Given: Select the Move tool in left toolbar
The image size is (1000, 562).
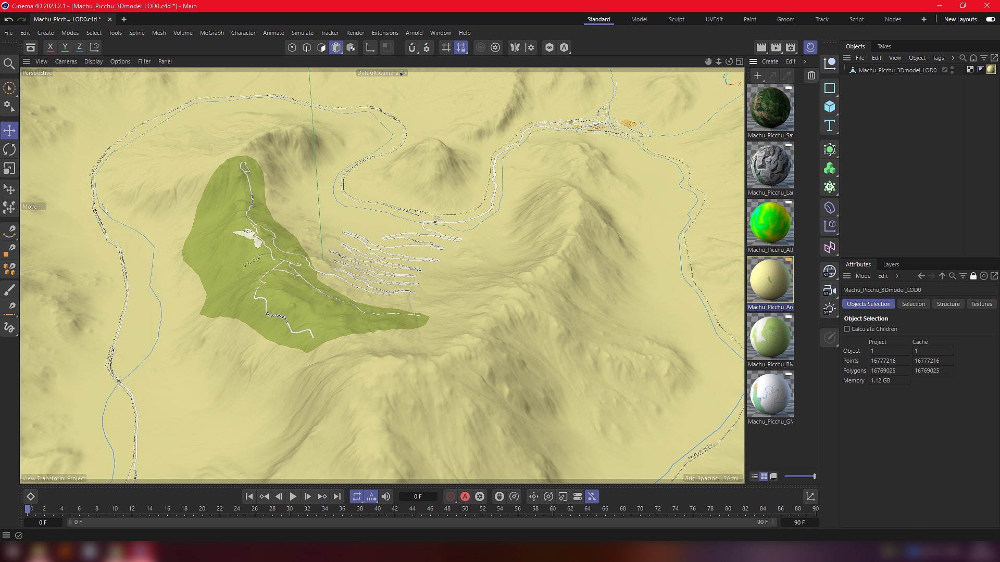Looking at the screenshot, I should [9, 130].
